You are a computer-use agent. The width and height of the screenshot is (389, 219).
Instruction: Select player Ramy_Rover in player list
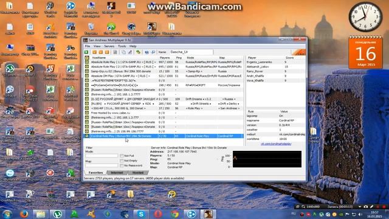[x=276, y=71]
